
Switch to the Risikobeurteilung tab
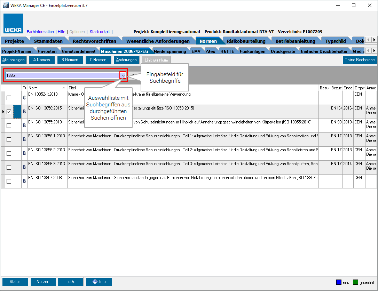pos(246,41)
